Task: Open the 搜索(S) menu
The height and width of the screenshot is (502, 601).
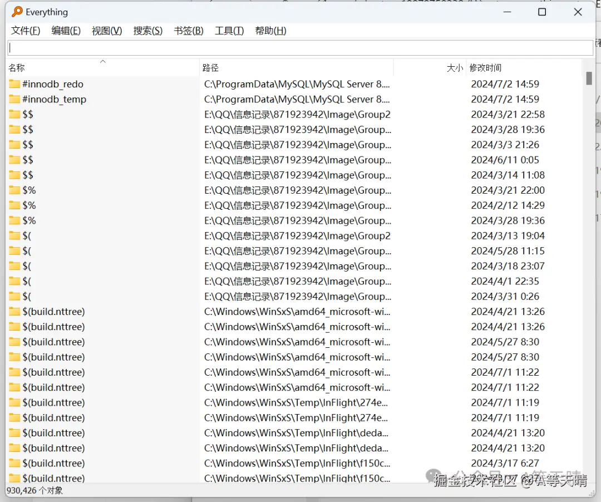Action: [148, 31]
